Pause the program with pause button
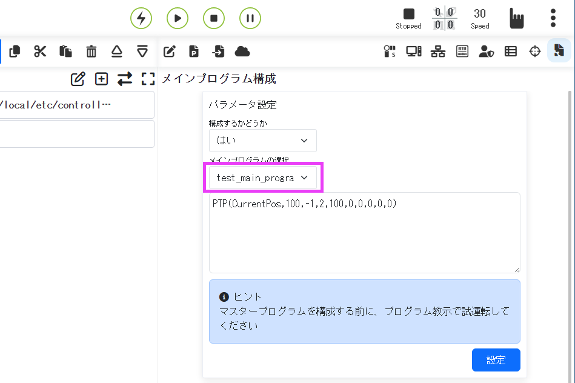 (x=250, y=18)
